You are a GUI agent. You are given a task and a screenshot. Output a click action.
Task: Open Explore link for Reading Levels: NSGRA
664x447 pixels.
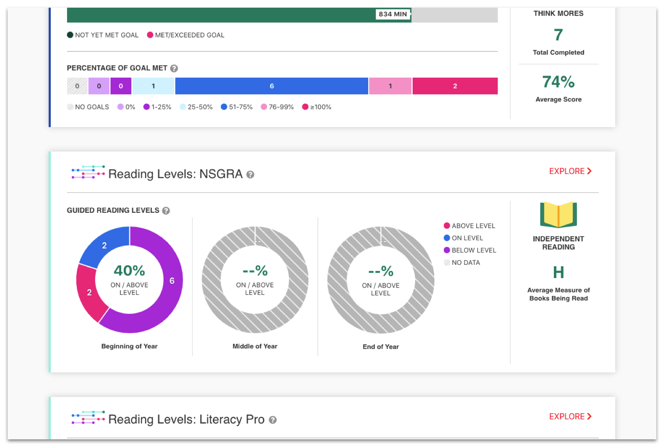(x=570, y=171)
